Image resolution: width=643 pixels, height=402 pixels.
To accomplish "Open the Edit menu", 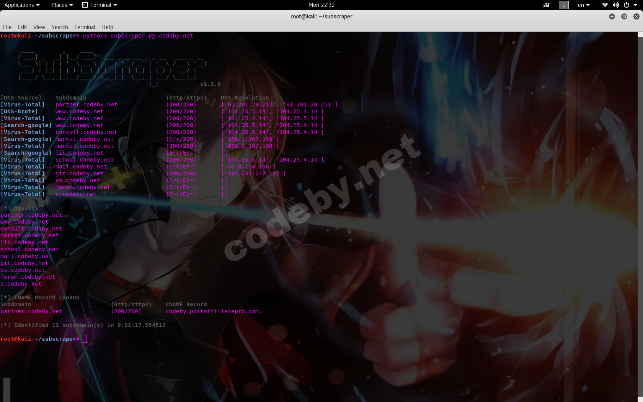I will coord(22,27).
